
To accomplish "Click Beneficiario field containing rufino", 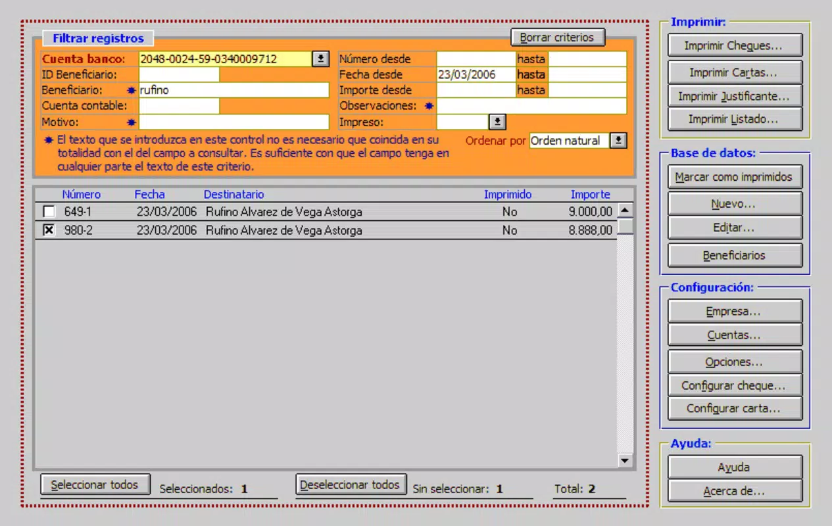I will pyautogui.click(x=233, y=90).
